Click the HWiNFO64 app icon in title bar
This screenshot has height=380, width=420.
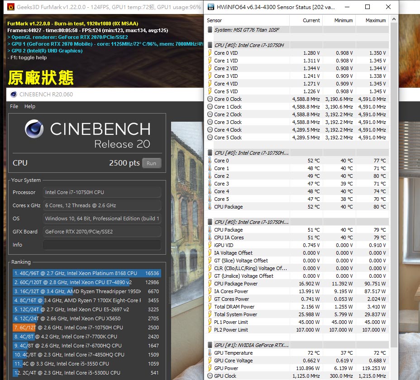[211, 7]
